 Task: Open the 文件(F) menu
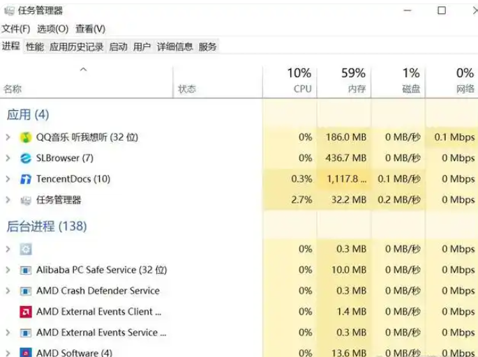point(16,29)
